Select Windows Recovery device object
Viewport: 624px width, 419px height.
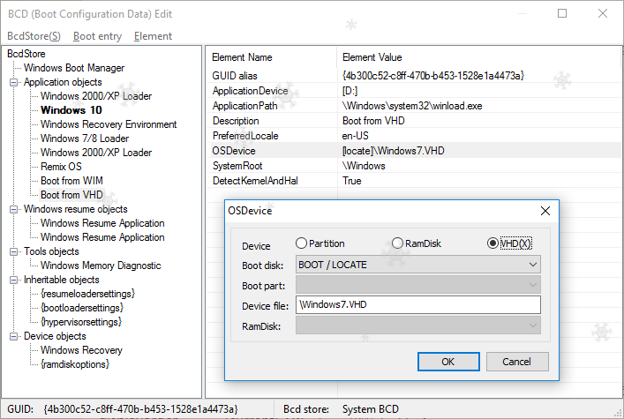coord(81,350)
